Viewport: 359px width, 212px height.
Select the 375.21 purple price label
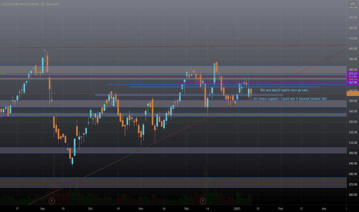352,74
